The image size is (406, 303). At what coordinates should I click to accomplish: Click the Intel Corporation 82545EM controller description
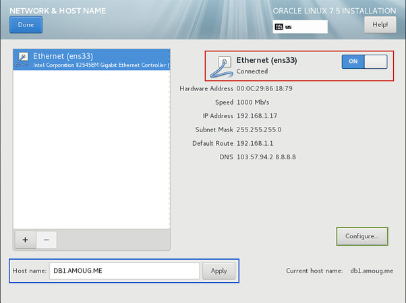[x=101, y=65]
